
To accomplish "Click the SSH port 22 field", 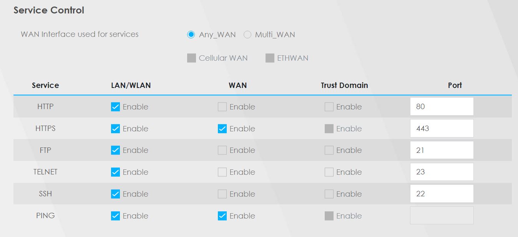I will pos(442,194).
